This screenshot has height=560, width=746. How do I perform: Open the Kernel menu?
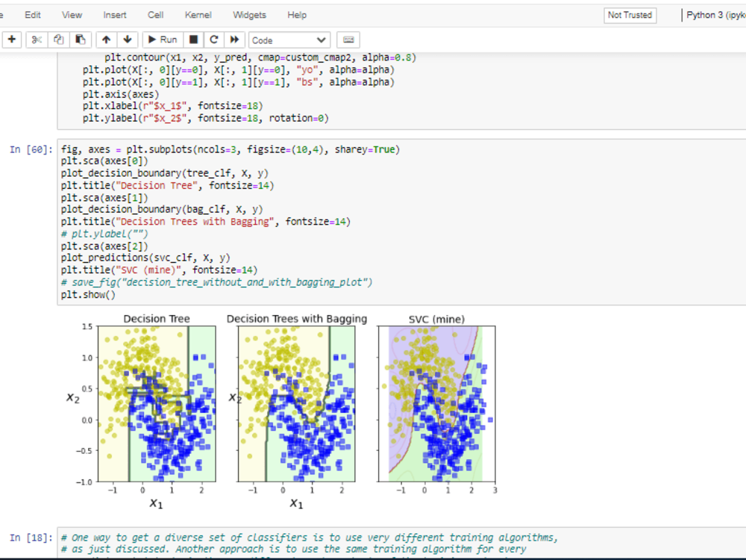[x=198, y=15]
